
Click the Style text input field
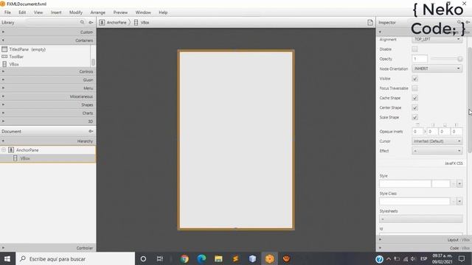[405, 183]
